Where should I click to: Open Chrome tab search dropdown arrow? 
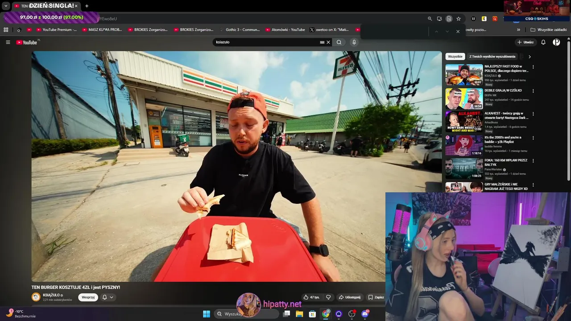6,6
